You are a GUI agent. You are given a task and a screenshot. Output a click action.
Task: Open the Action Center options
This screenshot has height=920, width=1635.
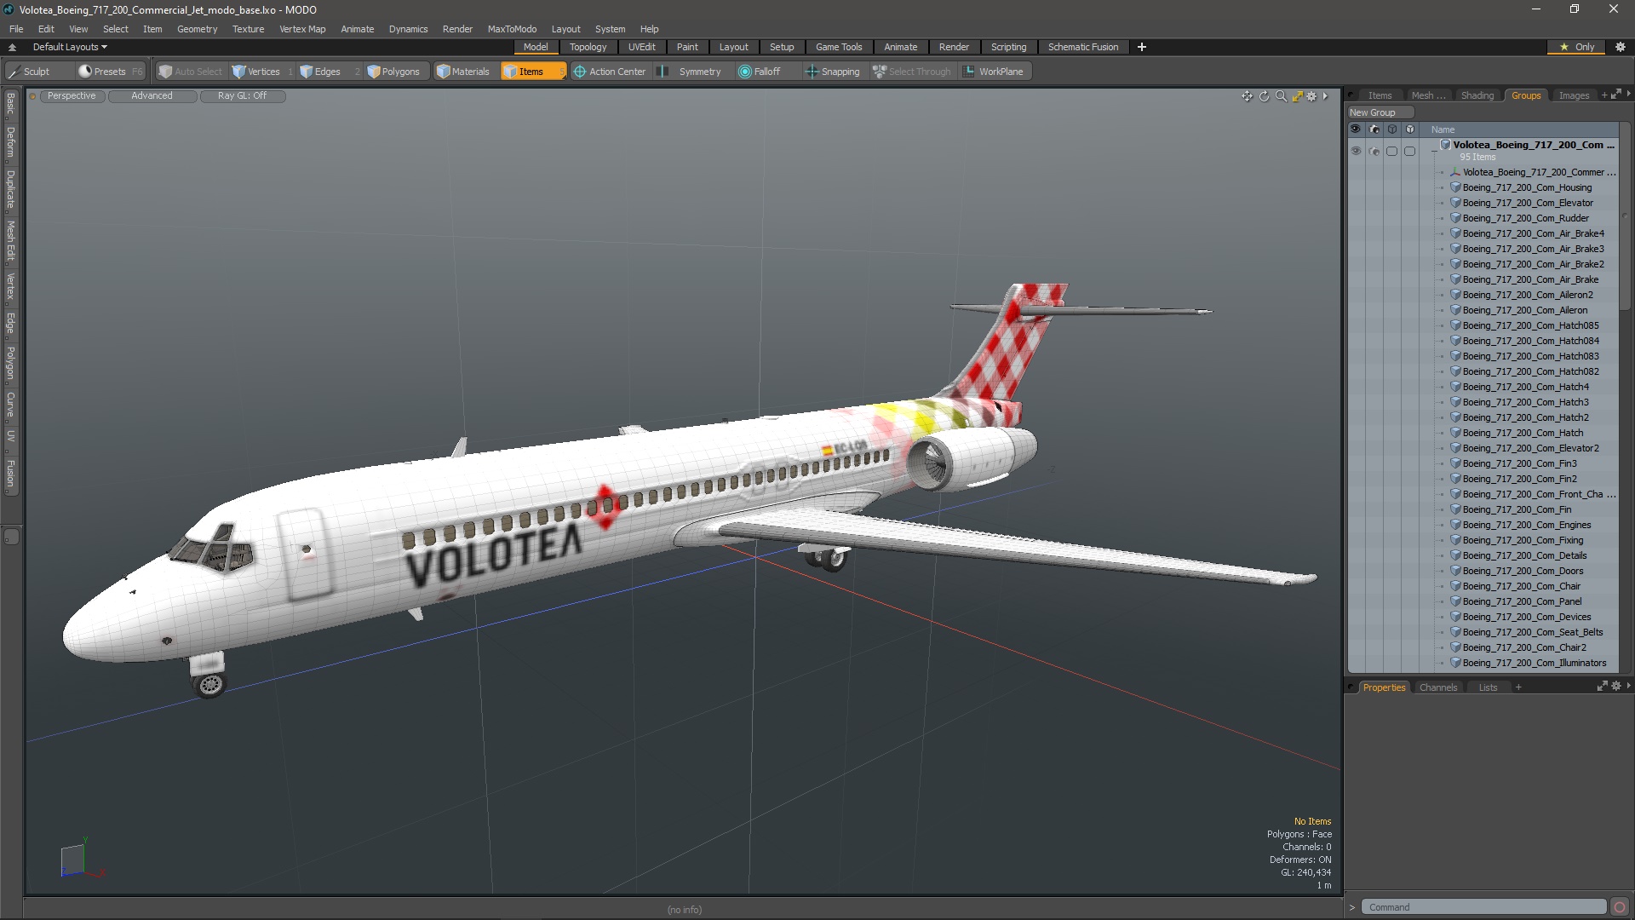610,72
